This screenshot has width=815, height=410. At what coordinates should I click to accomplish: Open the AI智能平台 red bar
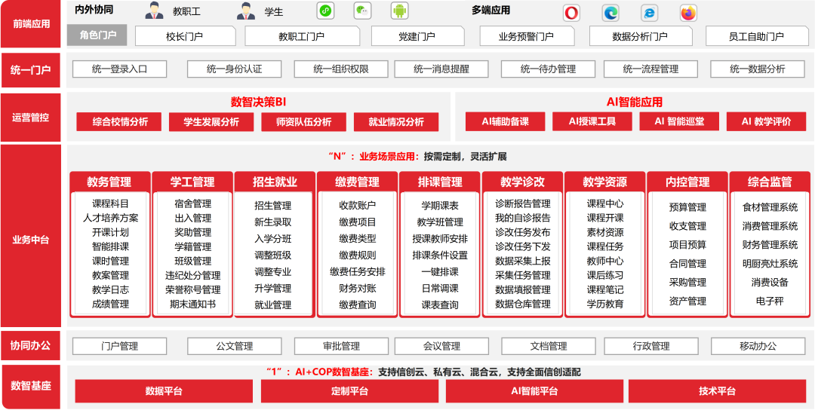[534, 391]
